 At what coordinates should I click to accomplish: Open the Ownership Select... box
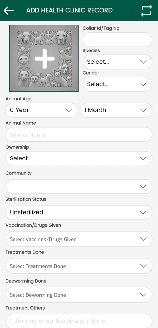[74, 158]
